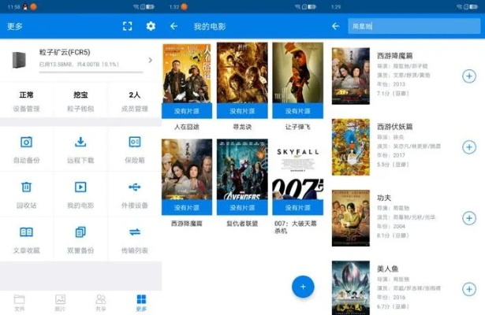Screen dimensions: 485x315
Task: Open 外接设备 USB devices
Action: (x=135, y=193)
